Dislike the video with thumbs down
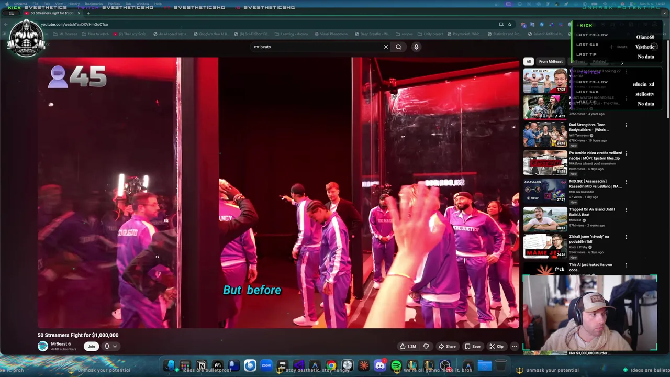Viewport: 670px width, 377px height. 426,346
